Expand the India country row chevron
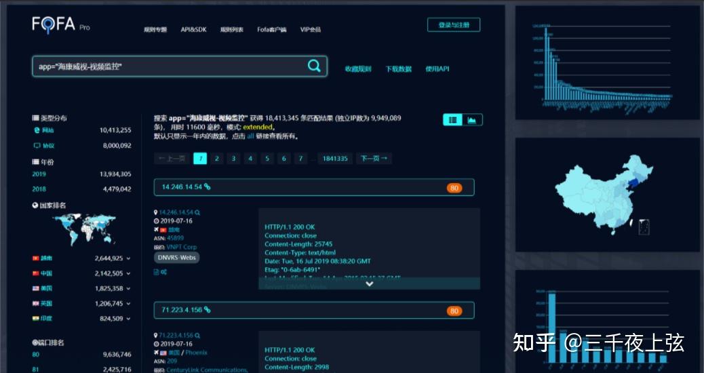Screen dimensions: 704x373 (128, 319)
